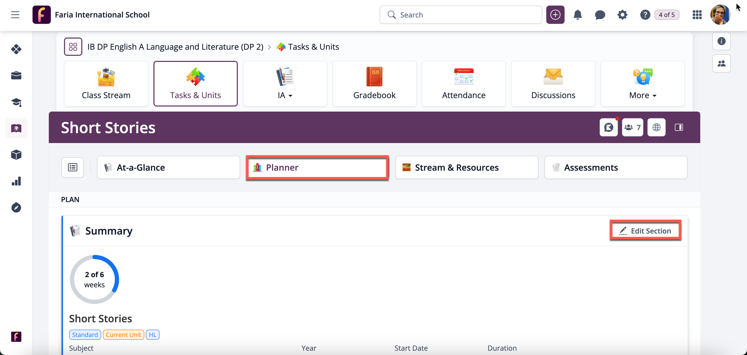Click the graduation cap sidebar icon
Viewport: 747px width, 355px height.
coord(16,102)
